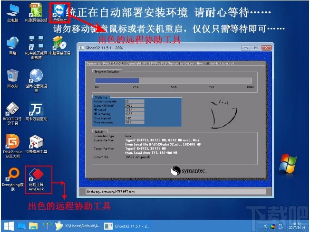Launch the 引导修复工具 shortcut

point(36,144)
